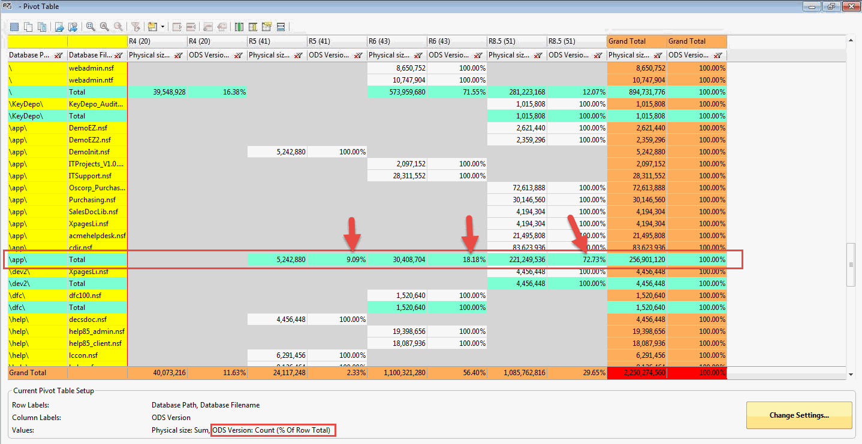The image size is (862, 444).
Task: Select the orange Grand Total column group header
Action: click(637, 41)
